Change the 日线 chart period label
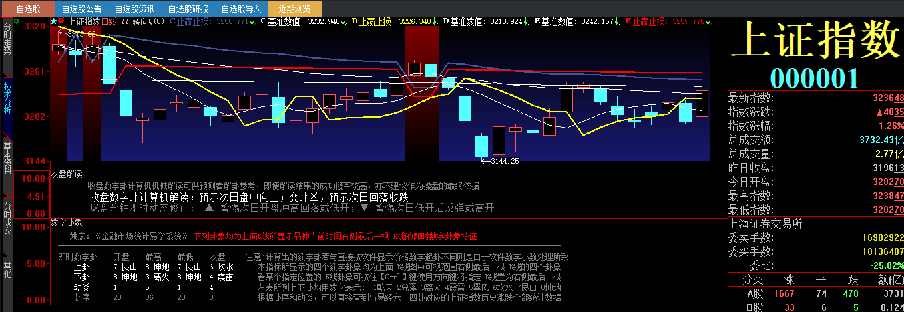Viewport: 904px width, 312px height. tap(109, 21)
